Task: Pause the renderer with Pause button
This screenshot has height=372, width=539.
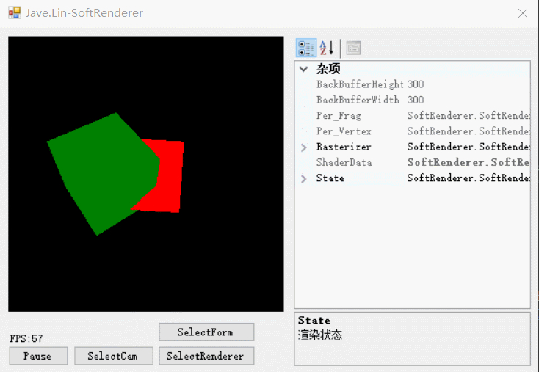Action: tap(38, 356)
